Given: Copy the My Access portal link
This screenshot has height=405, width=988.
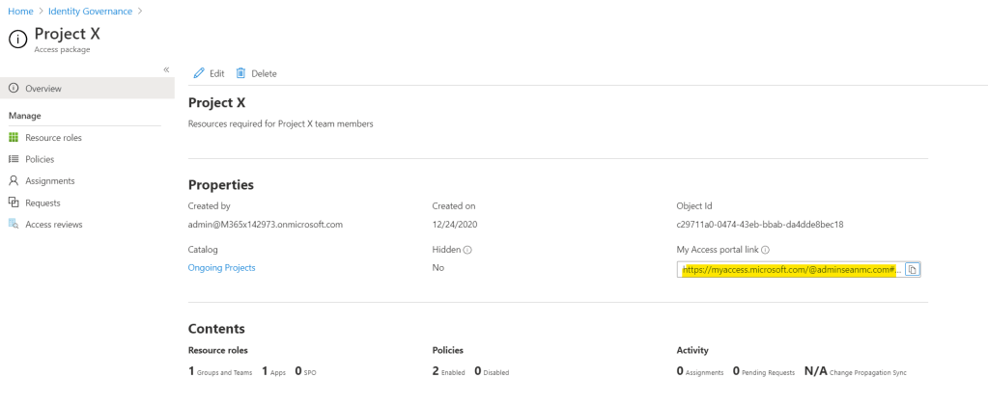Looking at the screenshot, I should (913, 270).
